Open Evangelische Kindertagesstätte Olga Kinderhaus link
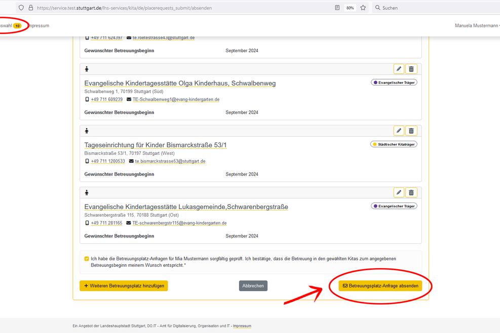This screenshot has width=500, height=333. 180,84
